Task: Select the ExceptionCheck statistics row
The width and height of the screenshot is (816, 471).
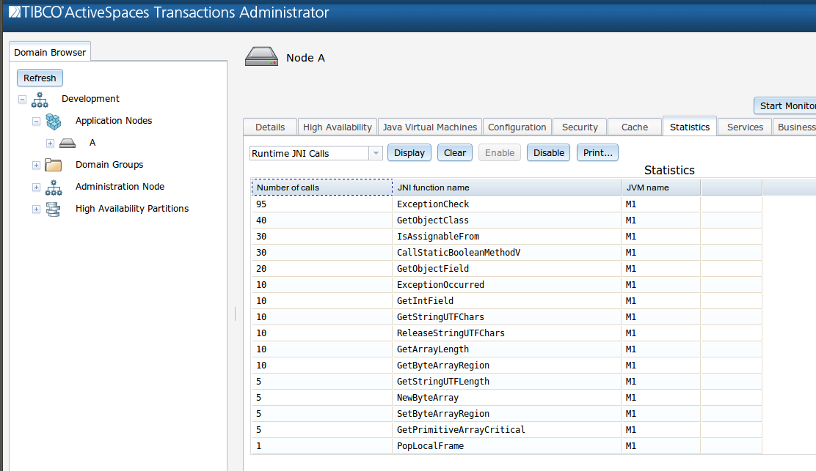Action: click(x=440, y=204)
